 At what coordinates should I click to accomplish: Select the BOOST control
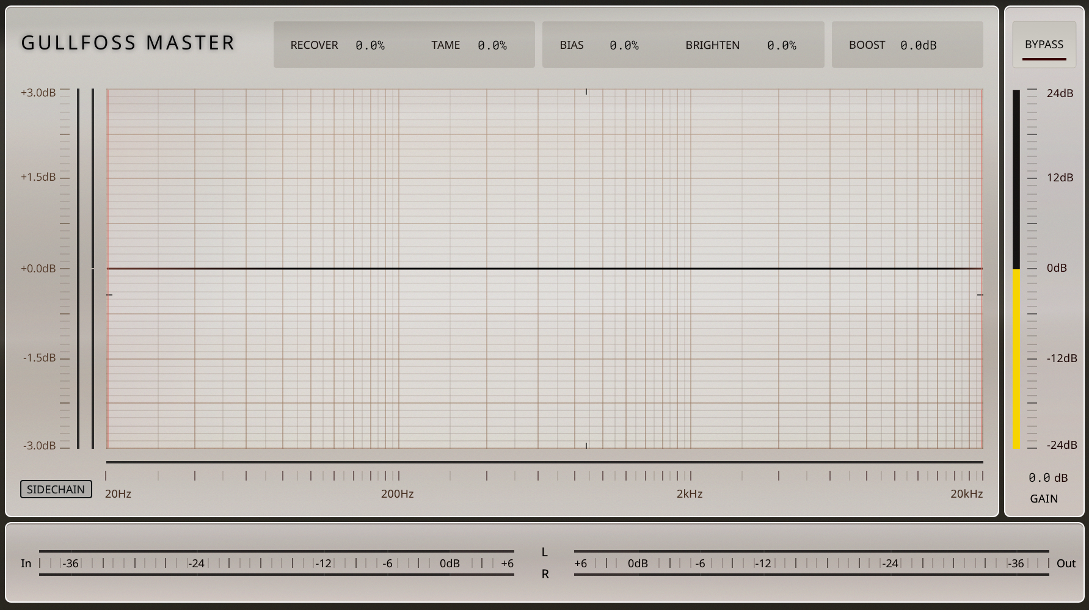point(867,45)
